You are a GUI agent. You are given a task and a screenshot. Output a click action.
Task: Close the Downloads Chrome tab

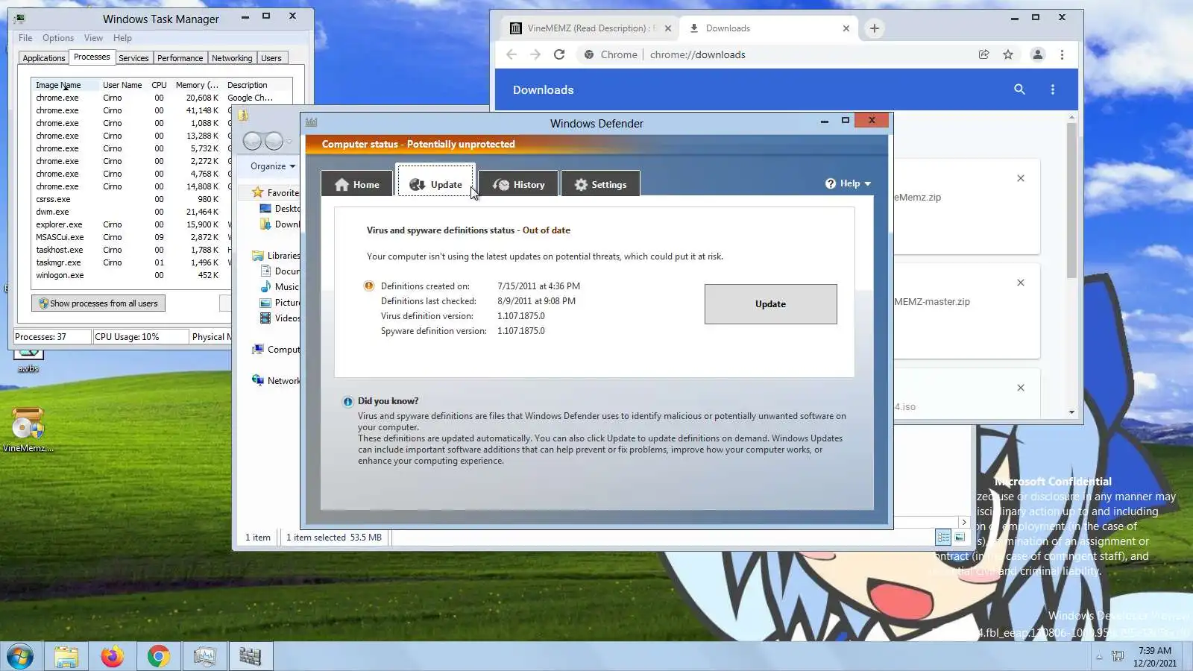(846, 28)
